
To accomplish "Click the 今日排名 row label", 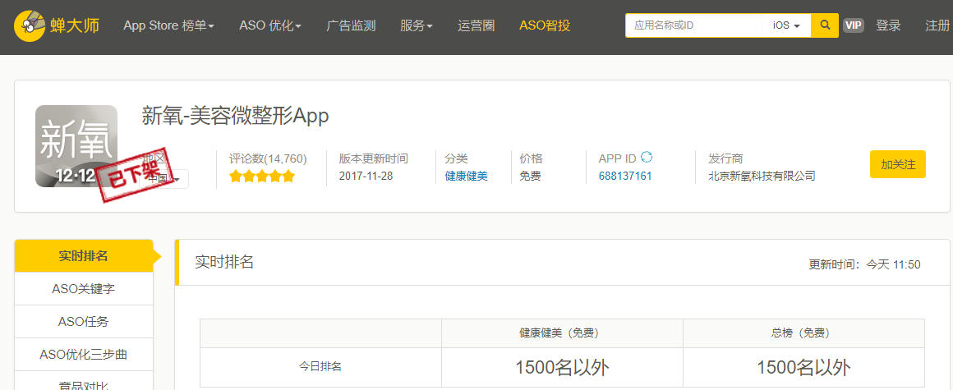I will pos(320,367).
